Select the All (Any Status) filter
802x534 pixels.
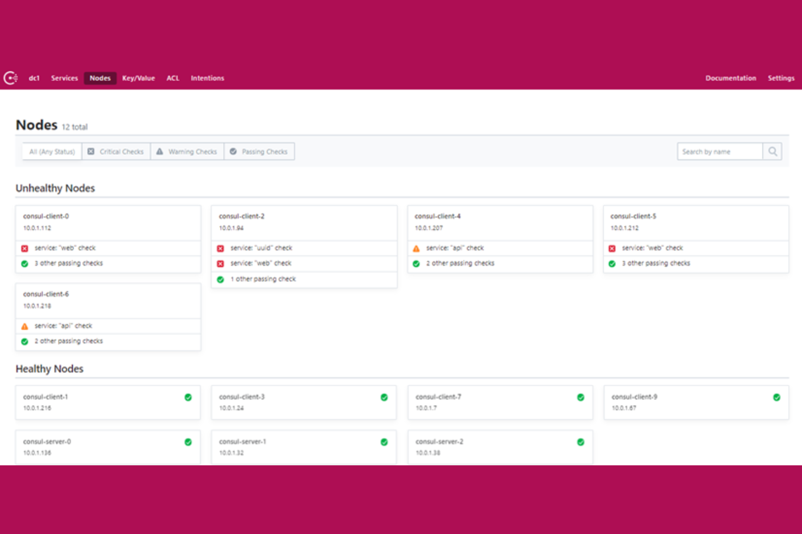pyautogui.click(x=51, y=151)
